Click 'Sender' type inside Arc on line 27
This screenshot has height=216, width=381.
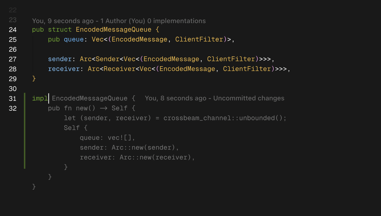coord(108,59)
